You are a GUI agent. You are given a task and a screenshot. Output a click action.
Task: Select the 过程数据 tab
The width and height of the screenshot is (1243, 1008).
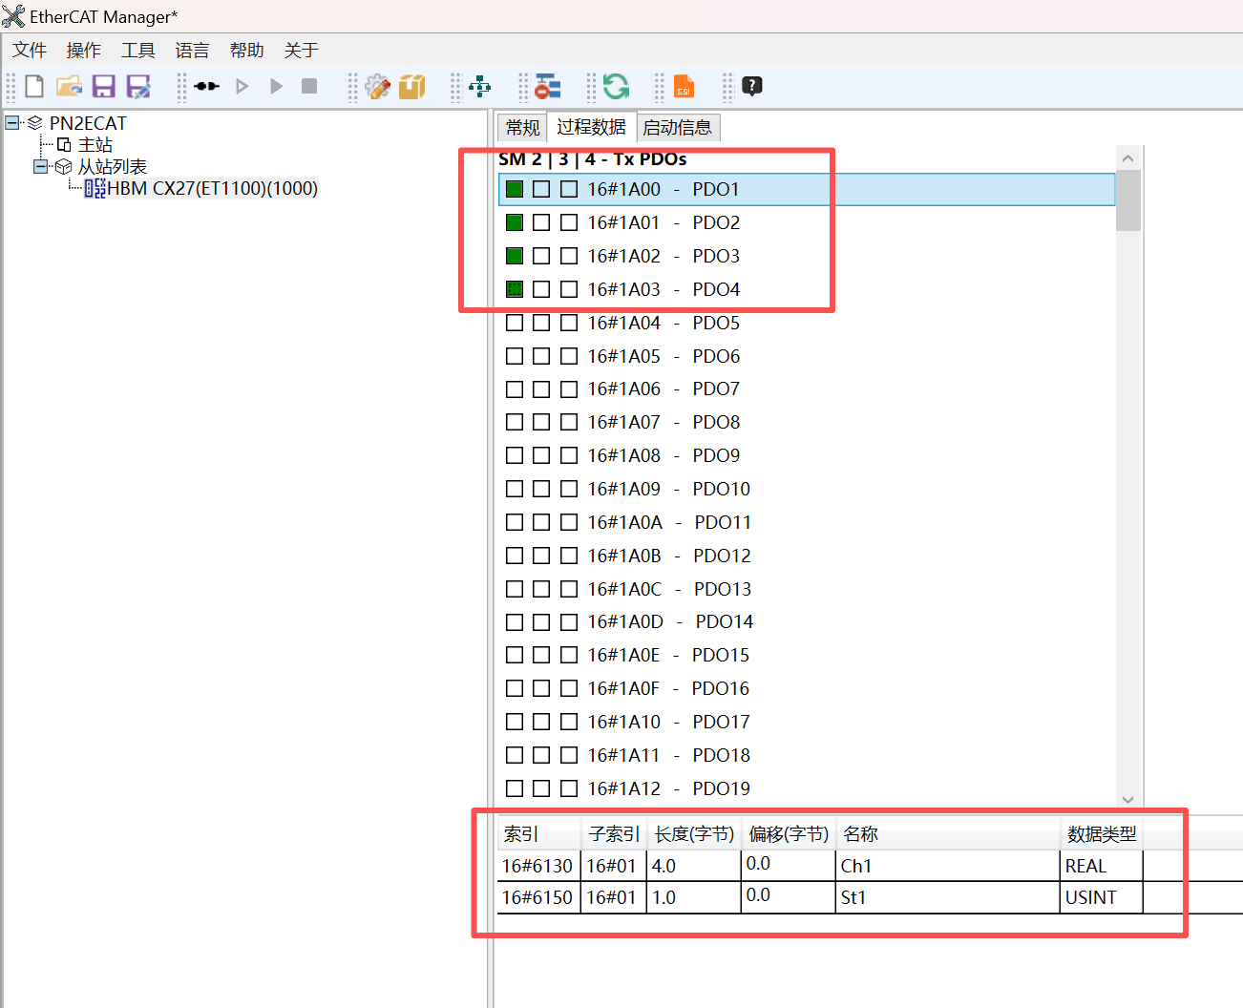(x=591, y=127)
